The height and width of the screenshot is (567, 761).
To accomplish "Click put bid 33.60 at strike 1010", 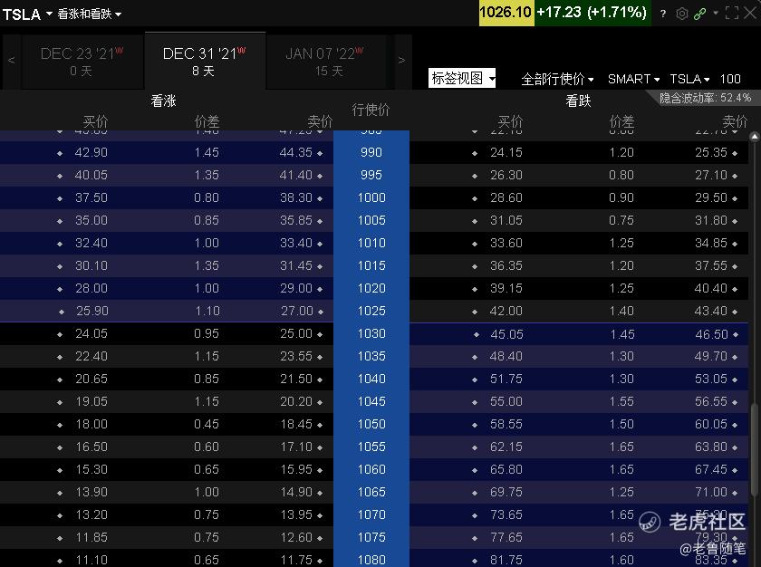I will (506, 243).
